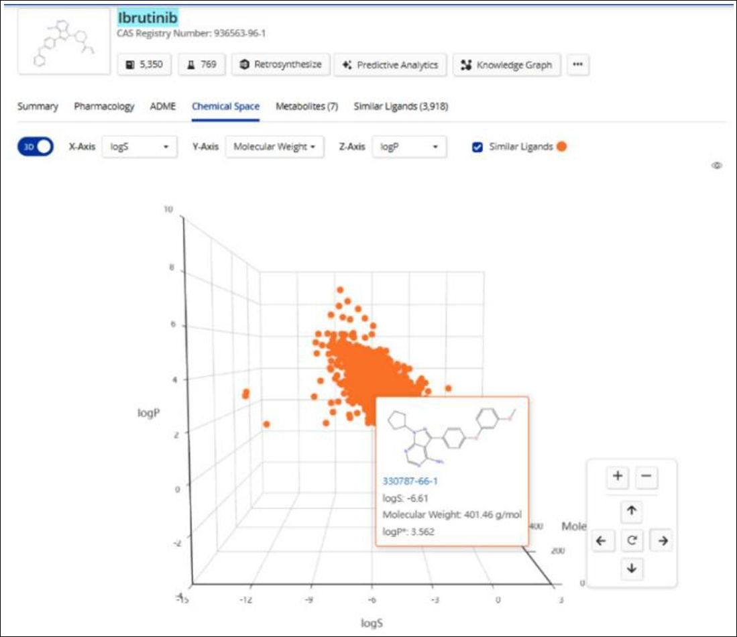Click the Ibrutinib structure thumbnail
Viewport: 737px width, 637px height.
pyautogui.click(x=64, y=40)
